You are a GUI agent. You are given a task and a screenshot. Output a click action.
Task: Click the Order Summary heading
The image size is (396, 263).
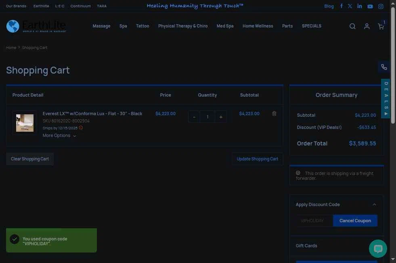click(x=336, y=95)
